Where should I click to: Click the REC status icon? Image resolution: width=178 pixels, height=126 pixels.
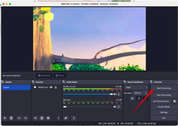tap(118, 123)
